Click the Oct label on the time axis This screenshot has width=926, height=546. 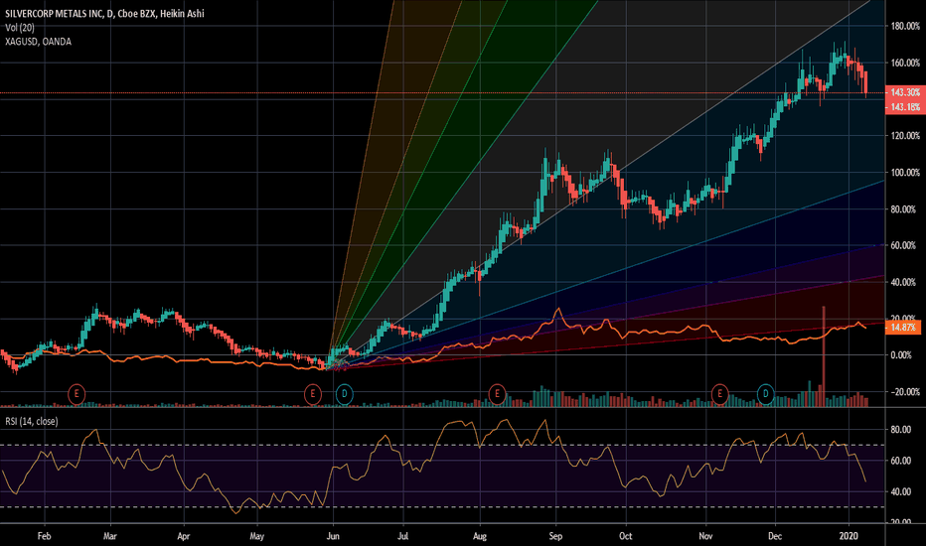(625, 536)
